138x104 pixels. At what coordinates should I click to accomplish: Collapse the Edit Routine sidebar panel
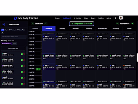(x=3, y=25)
